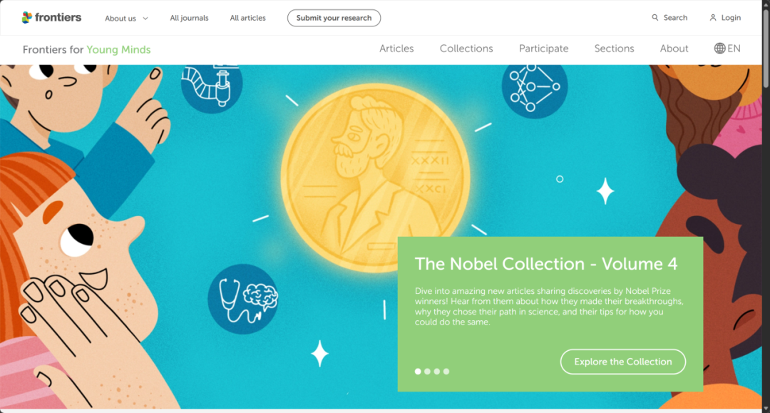Viewport: 770px width, 413px height.
Task: Click the stethoscope and brain icon
Action: pos(242,300)
